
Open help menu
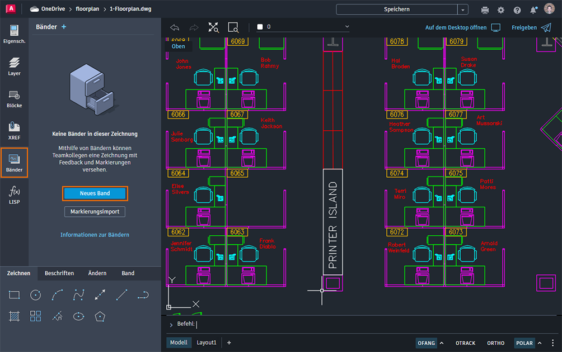click(x=517, y=10)
